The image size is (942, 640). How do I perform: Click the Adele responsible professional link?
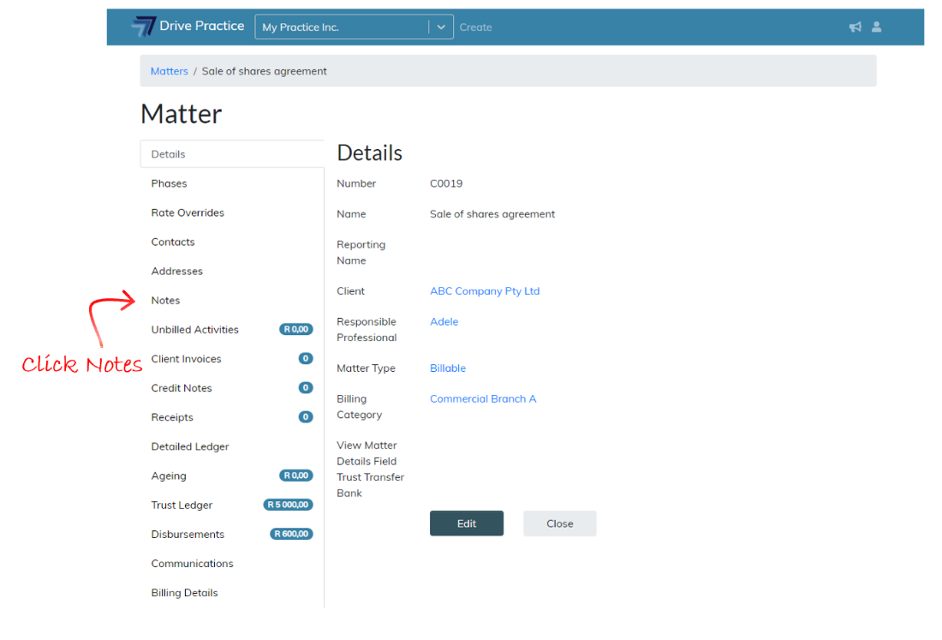tap(444, 322)
